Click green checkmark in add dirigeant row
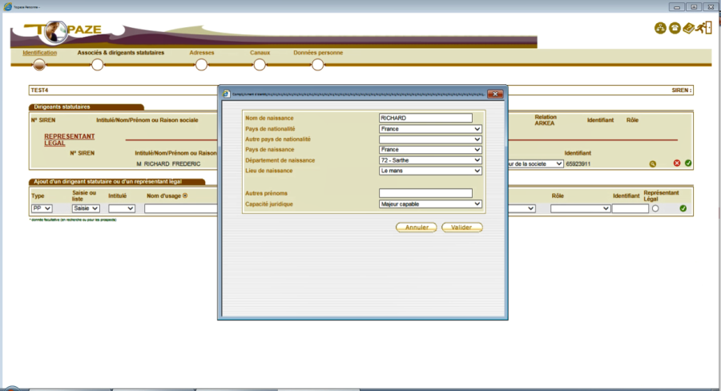The width and height of the screenshot is (721, 391). coord(683,208)
